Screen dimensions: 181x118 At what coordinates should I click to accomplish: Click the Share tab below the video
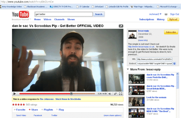[x=33, y=110]
